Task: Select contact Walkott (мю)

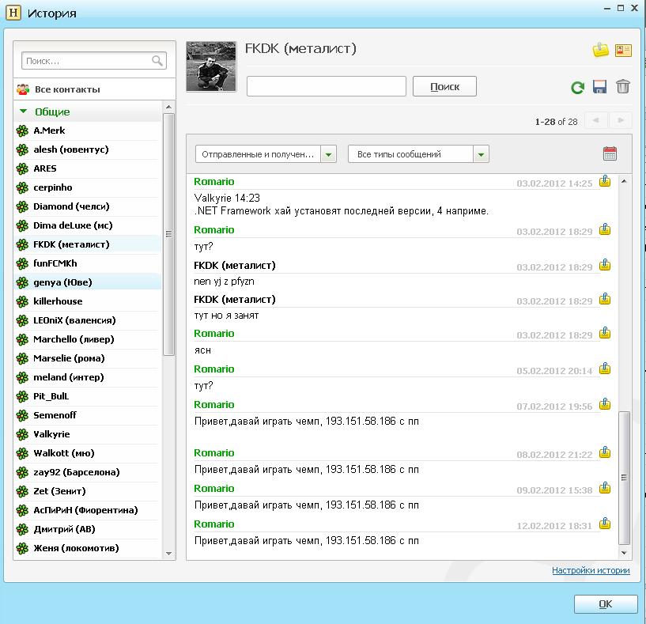Action: pyautogui.click(x=87, y=453)
